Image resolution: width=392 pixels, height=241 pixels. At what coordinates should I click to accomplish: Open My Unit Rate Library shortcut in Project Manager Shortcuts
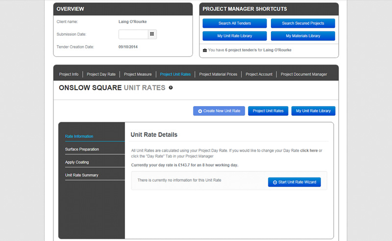pyautogui.click(x=235, y=36)
